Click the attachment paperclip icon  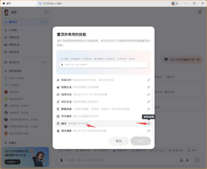point(61,160)
